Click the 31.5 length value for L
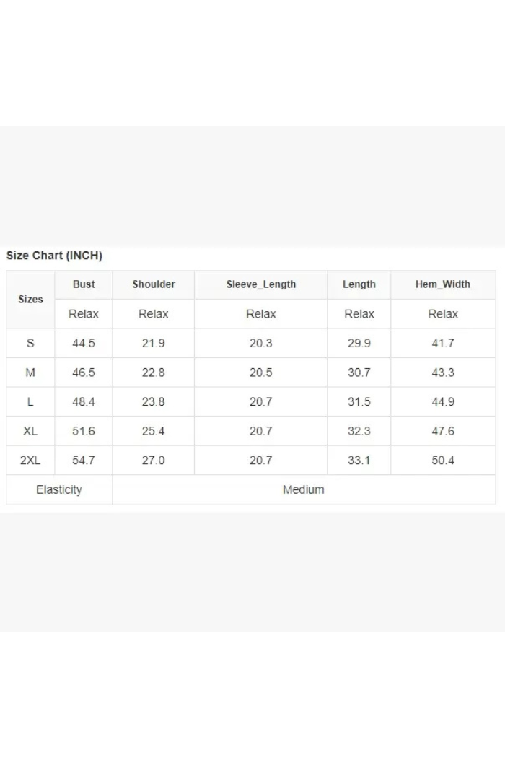The width and height of the screenshot is (505, 758). coord(359,402)
